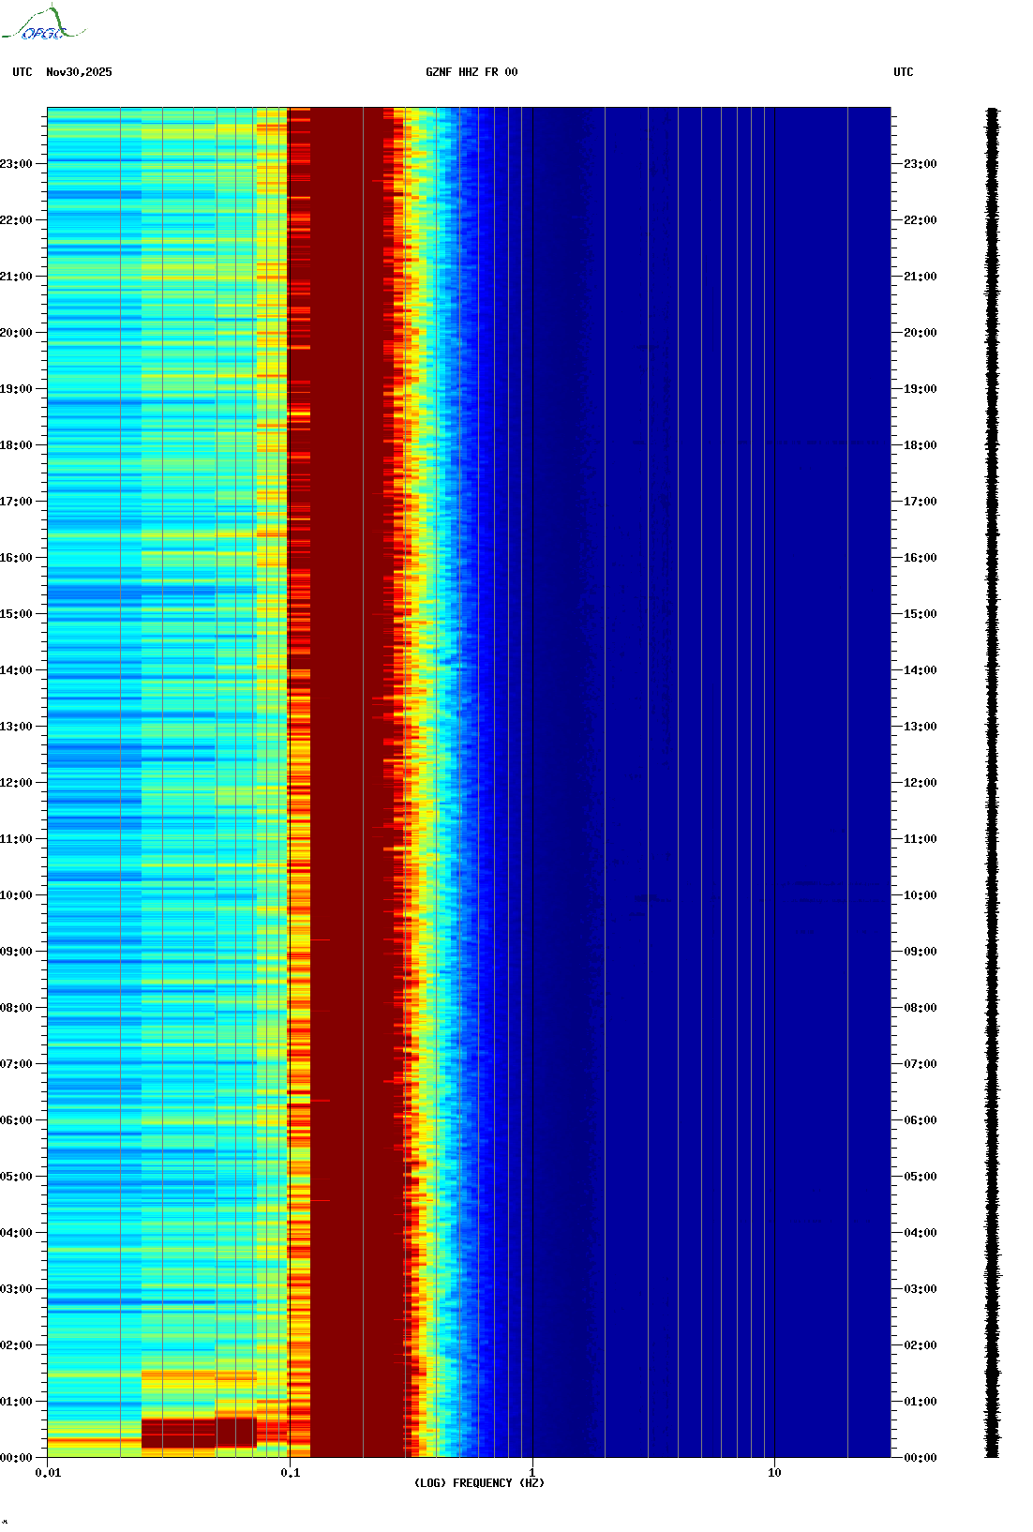Click the 0.01 frequency axis label

coord(48,1473)
